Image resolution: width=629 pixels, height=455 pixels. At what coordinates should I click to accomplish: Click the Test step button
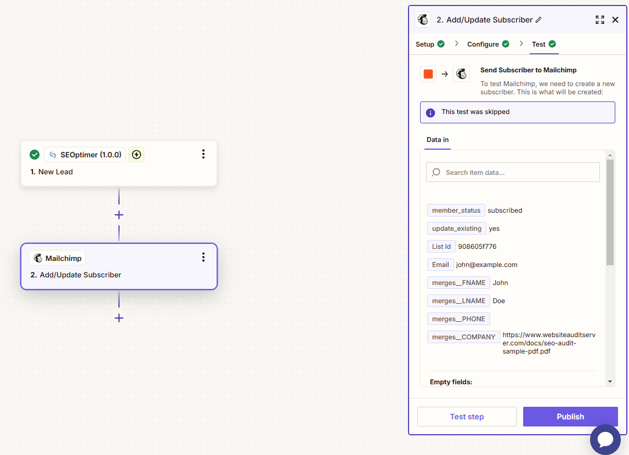[x=467, y=417]
